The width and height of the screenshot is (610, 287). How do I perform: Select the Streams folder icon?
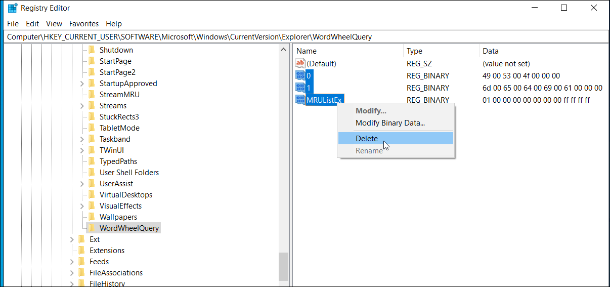pos(92,105)
